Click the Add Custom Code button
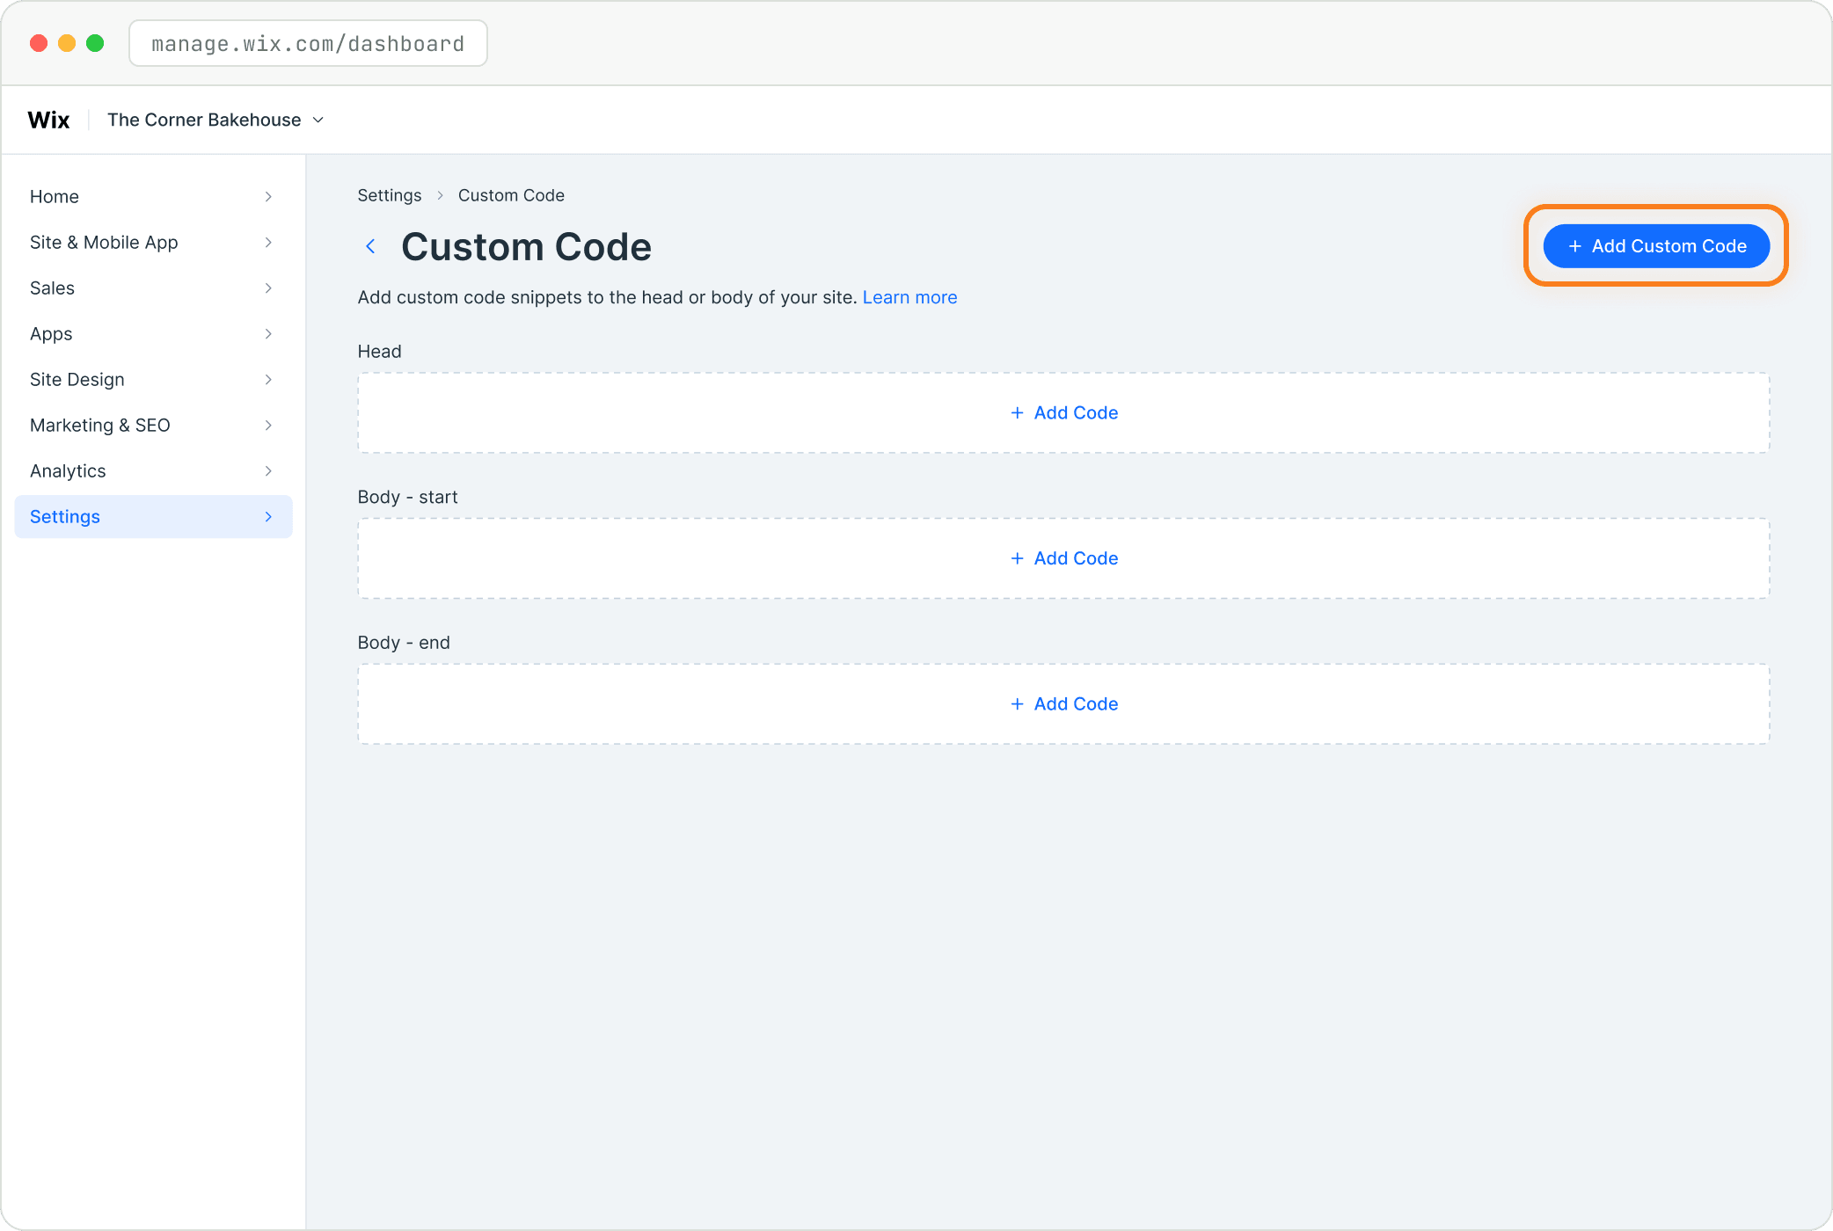Screen dimensions: 1833x1231 pos(1656,246)
